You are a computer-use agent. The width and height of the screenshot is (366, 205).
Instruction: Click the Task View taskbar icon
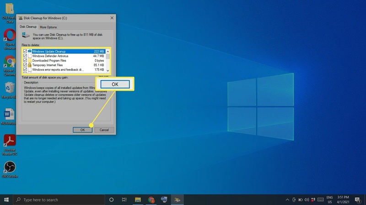124,200
